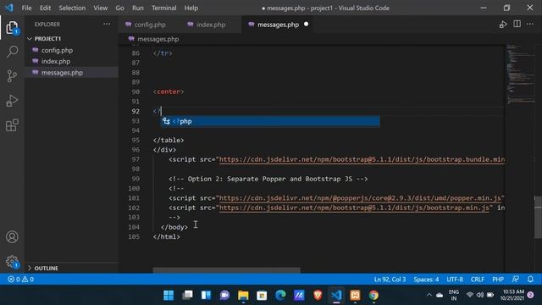Open the Manage gear settings icon
Screen dimensions: 542x305
(12, 262)
